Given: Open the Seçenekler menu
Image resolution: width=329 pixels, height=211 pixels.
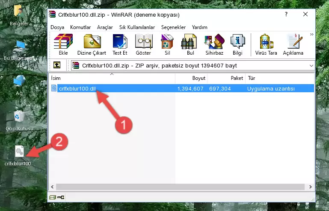Looking at the screenshot, I should click(x=173, y=27).
